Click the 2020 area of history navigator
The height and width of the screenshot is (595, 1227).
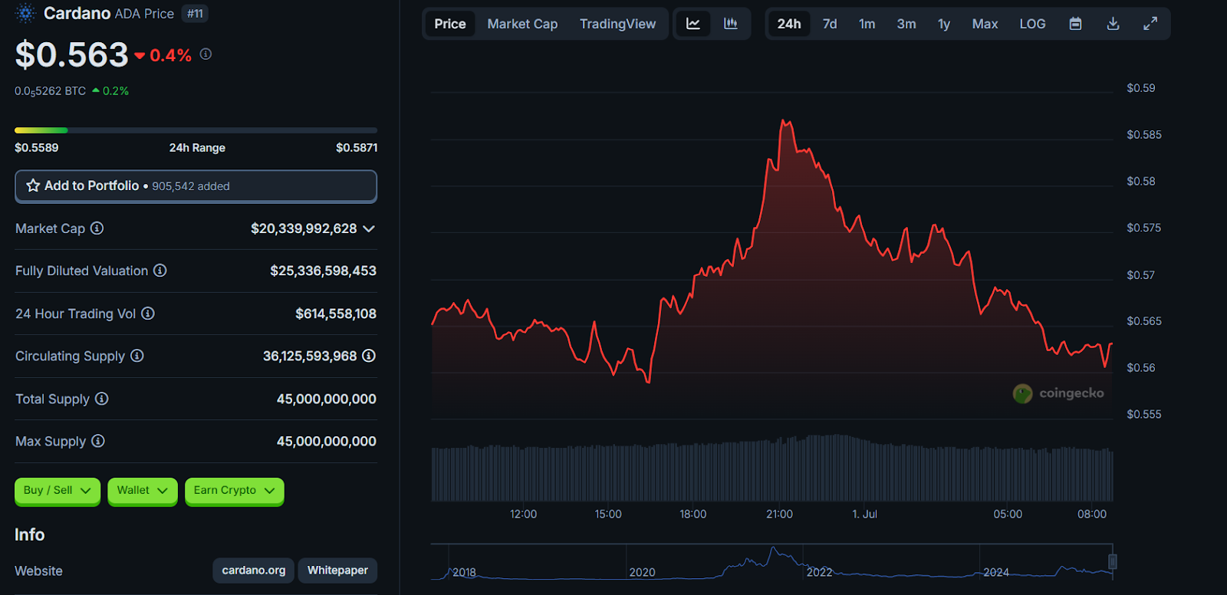[642, 572]
